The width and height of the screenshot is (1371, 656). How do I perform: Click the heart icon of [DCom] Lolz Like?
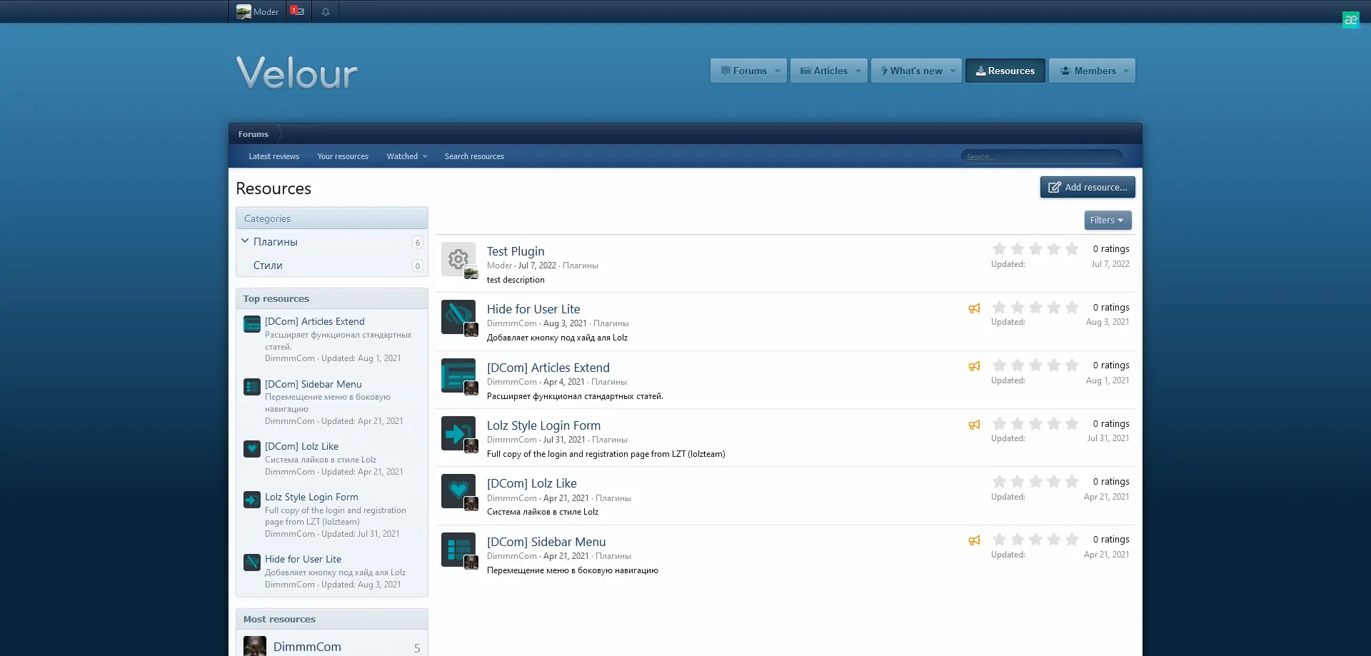(458, 490)
